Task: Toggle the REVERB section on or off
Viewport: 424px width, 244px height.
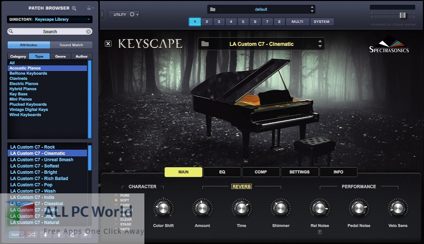Action: click(242, 186)
